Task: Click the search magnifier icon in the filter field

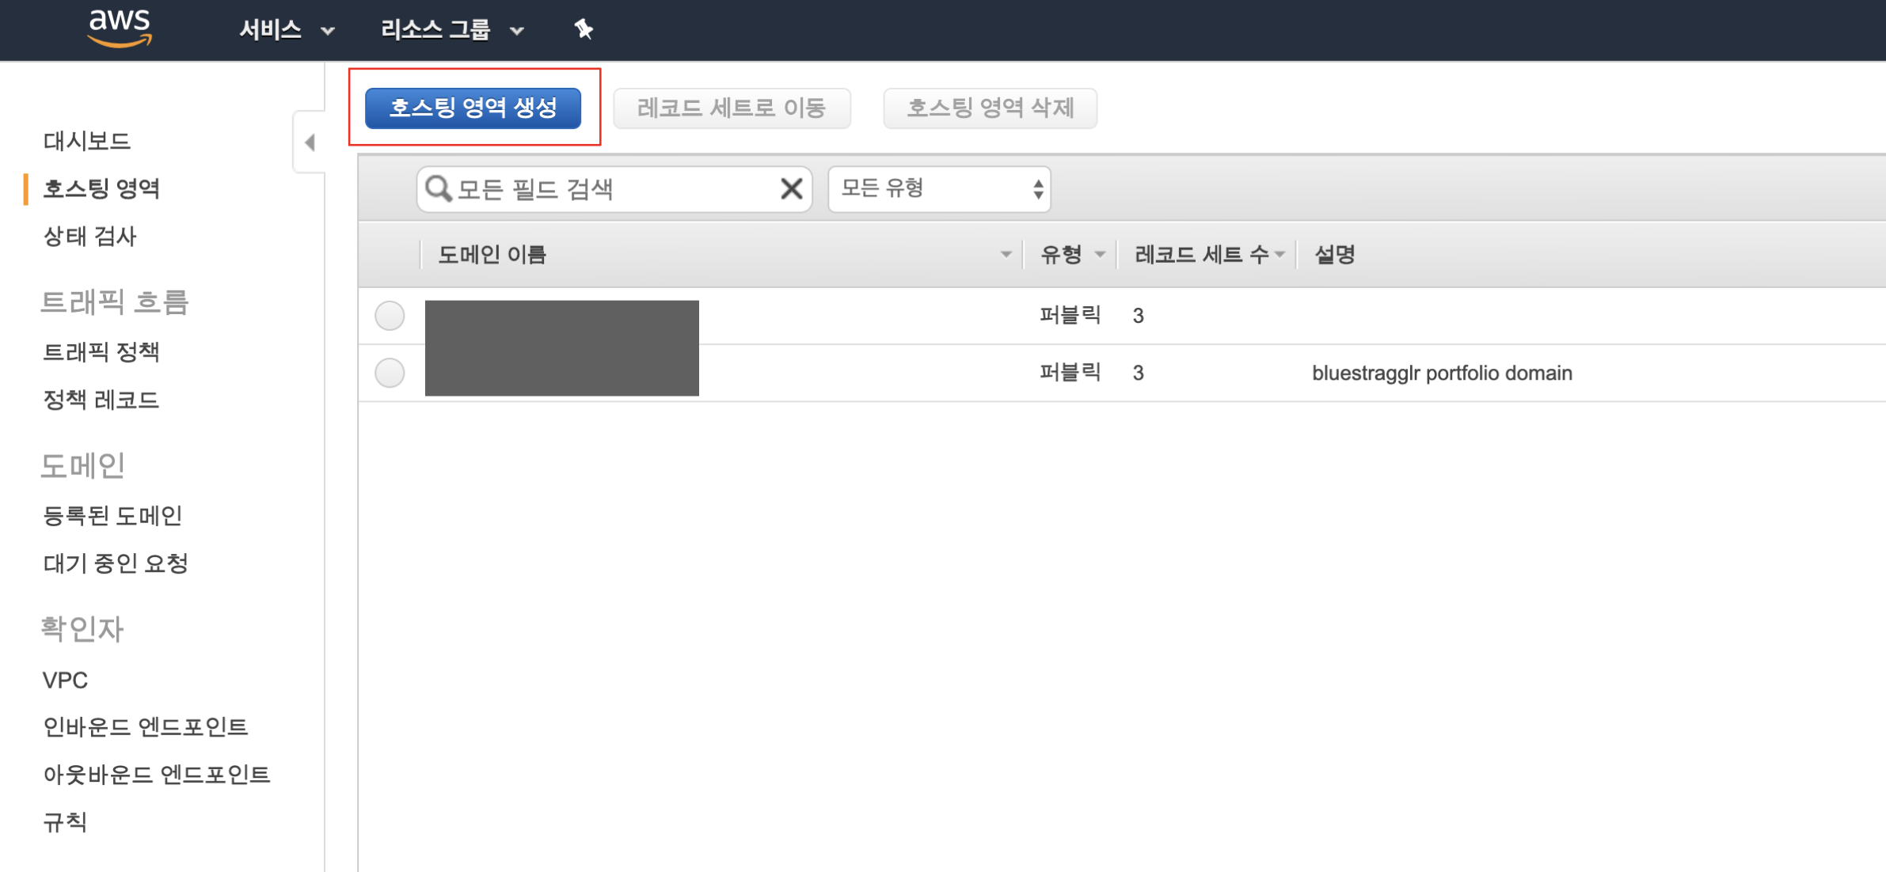Action: [x=438, y=189]
